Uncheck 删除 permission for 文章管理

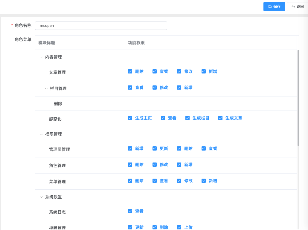[130, 71]
